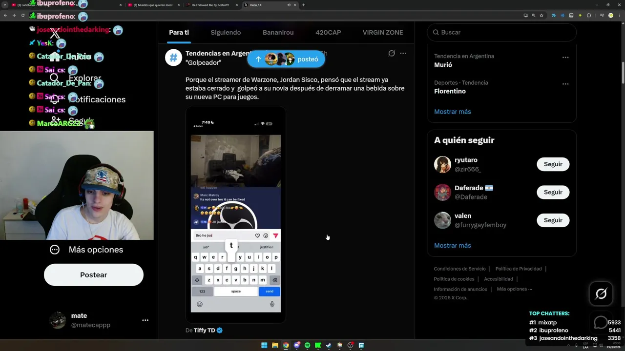Viewport: 625px width, 351px height.
Task: Open Tiffy TD source link
Action: [x=205, y=330]
